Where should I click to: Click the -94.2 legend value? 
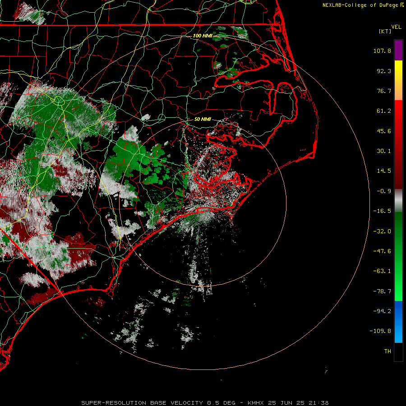(x=382, y=311)
